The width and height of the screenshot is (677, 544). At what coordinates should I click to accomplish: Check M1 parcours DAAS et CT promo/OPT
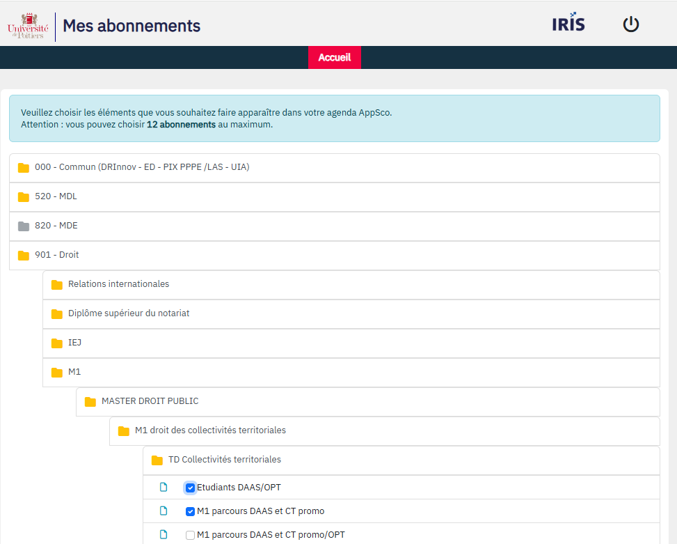point(190,535)
